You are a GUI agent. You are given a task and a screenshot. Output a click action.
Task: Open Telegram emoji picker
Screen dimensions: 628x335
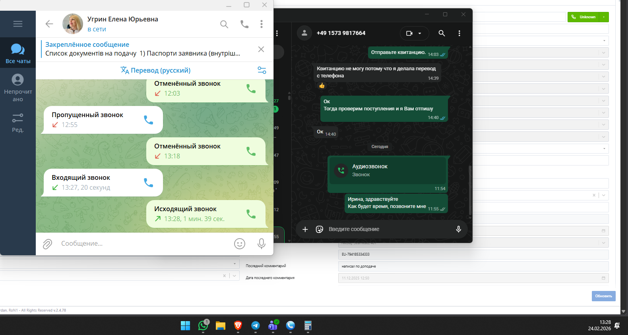240,244
